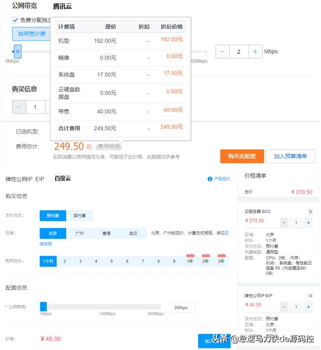Click the purchase quantity field showing 1

coord(35,107)
